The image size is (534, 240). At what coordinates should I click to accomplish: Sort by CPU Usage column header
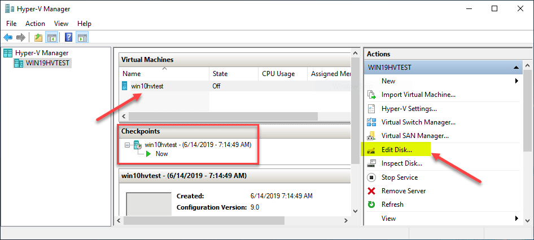point(282,74)
